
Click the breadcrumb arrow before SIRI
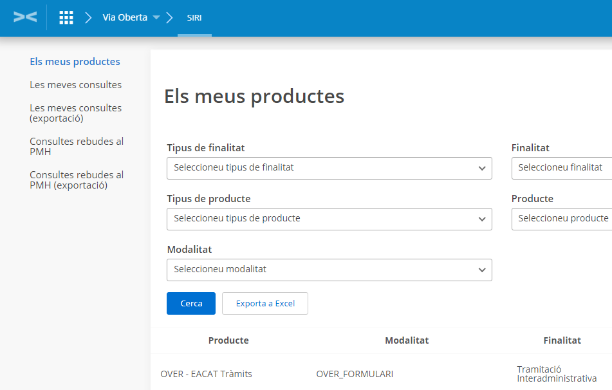pos(170,17)
